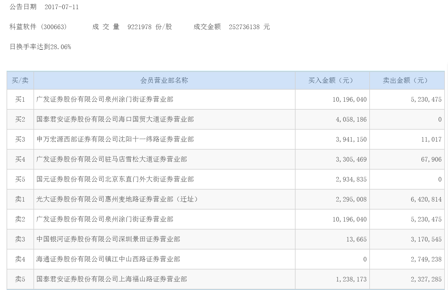Click sell amount 5,230,475 in 买1 row
This screenshot has height=290, width=448.
tap(426, 100)
